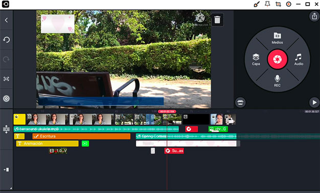This screenshot has height=193, width=320.
Task: Click the red playhead timecode marker
Action: 167,111
